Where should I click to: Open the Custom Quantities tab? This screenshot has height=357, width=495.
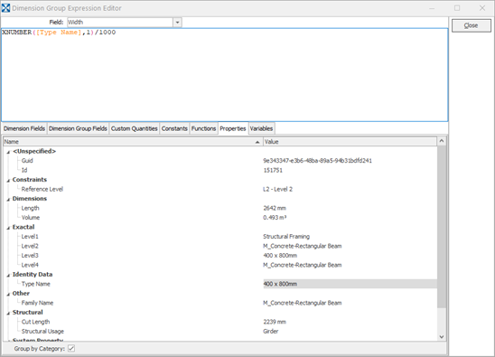135,128
